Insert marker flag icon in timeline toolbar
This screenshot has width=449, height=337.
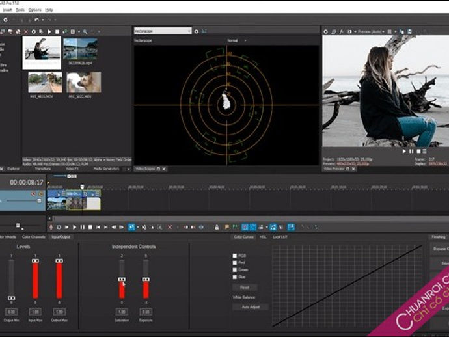coord(227,227)
